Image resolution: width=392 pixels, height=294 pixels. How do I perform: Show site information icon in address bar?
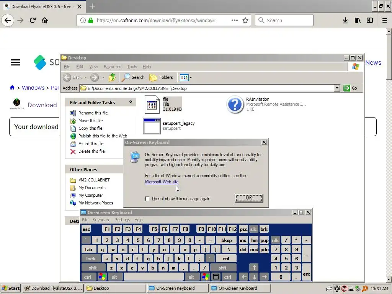coord(83,20)
